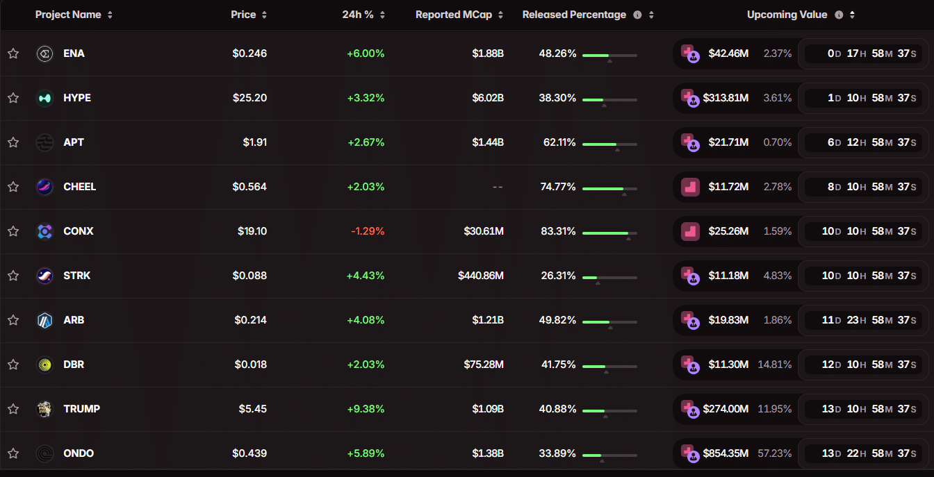Click the Released Percentage info icon
The height and width of the screenshot is (477, 934).
click(x=637, y=15)
